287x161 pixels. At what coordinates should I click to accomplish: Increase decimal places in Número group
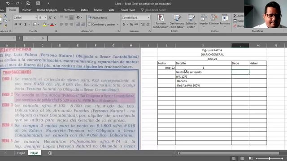(x=143, y=24)
